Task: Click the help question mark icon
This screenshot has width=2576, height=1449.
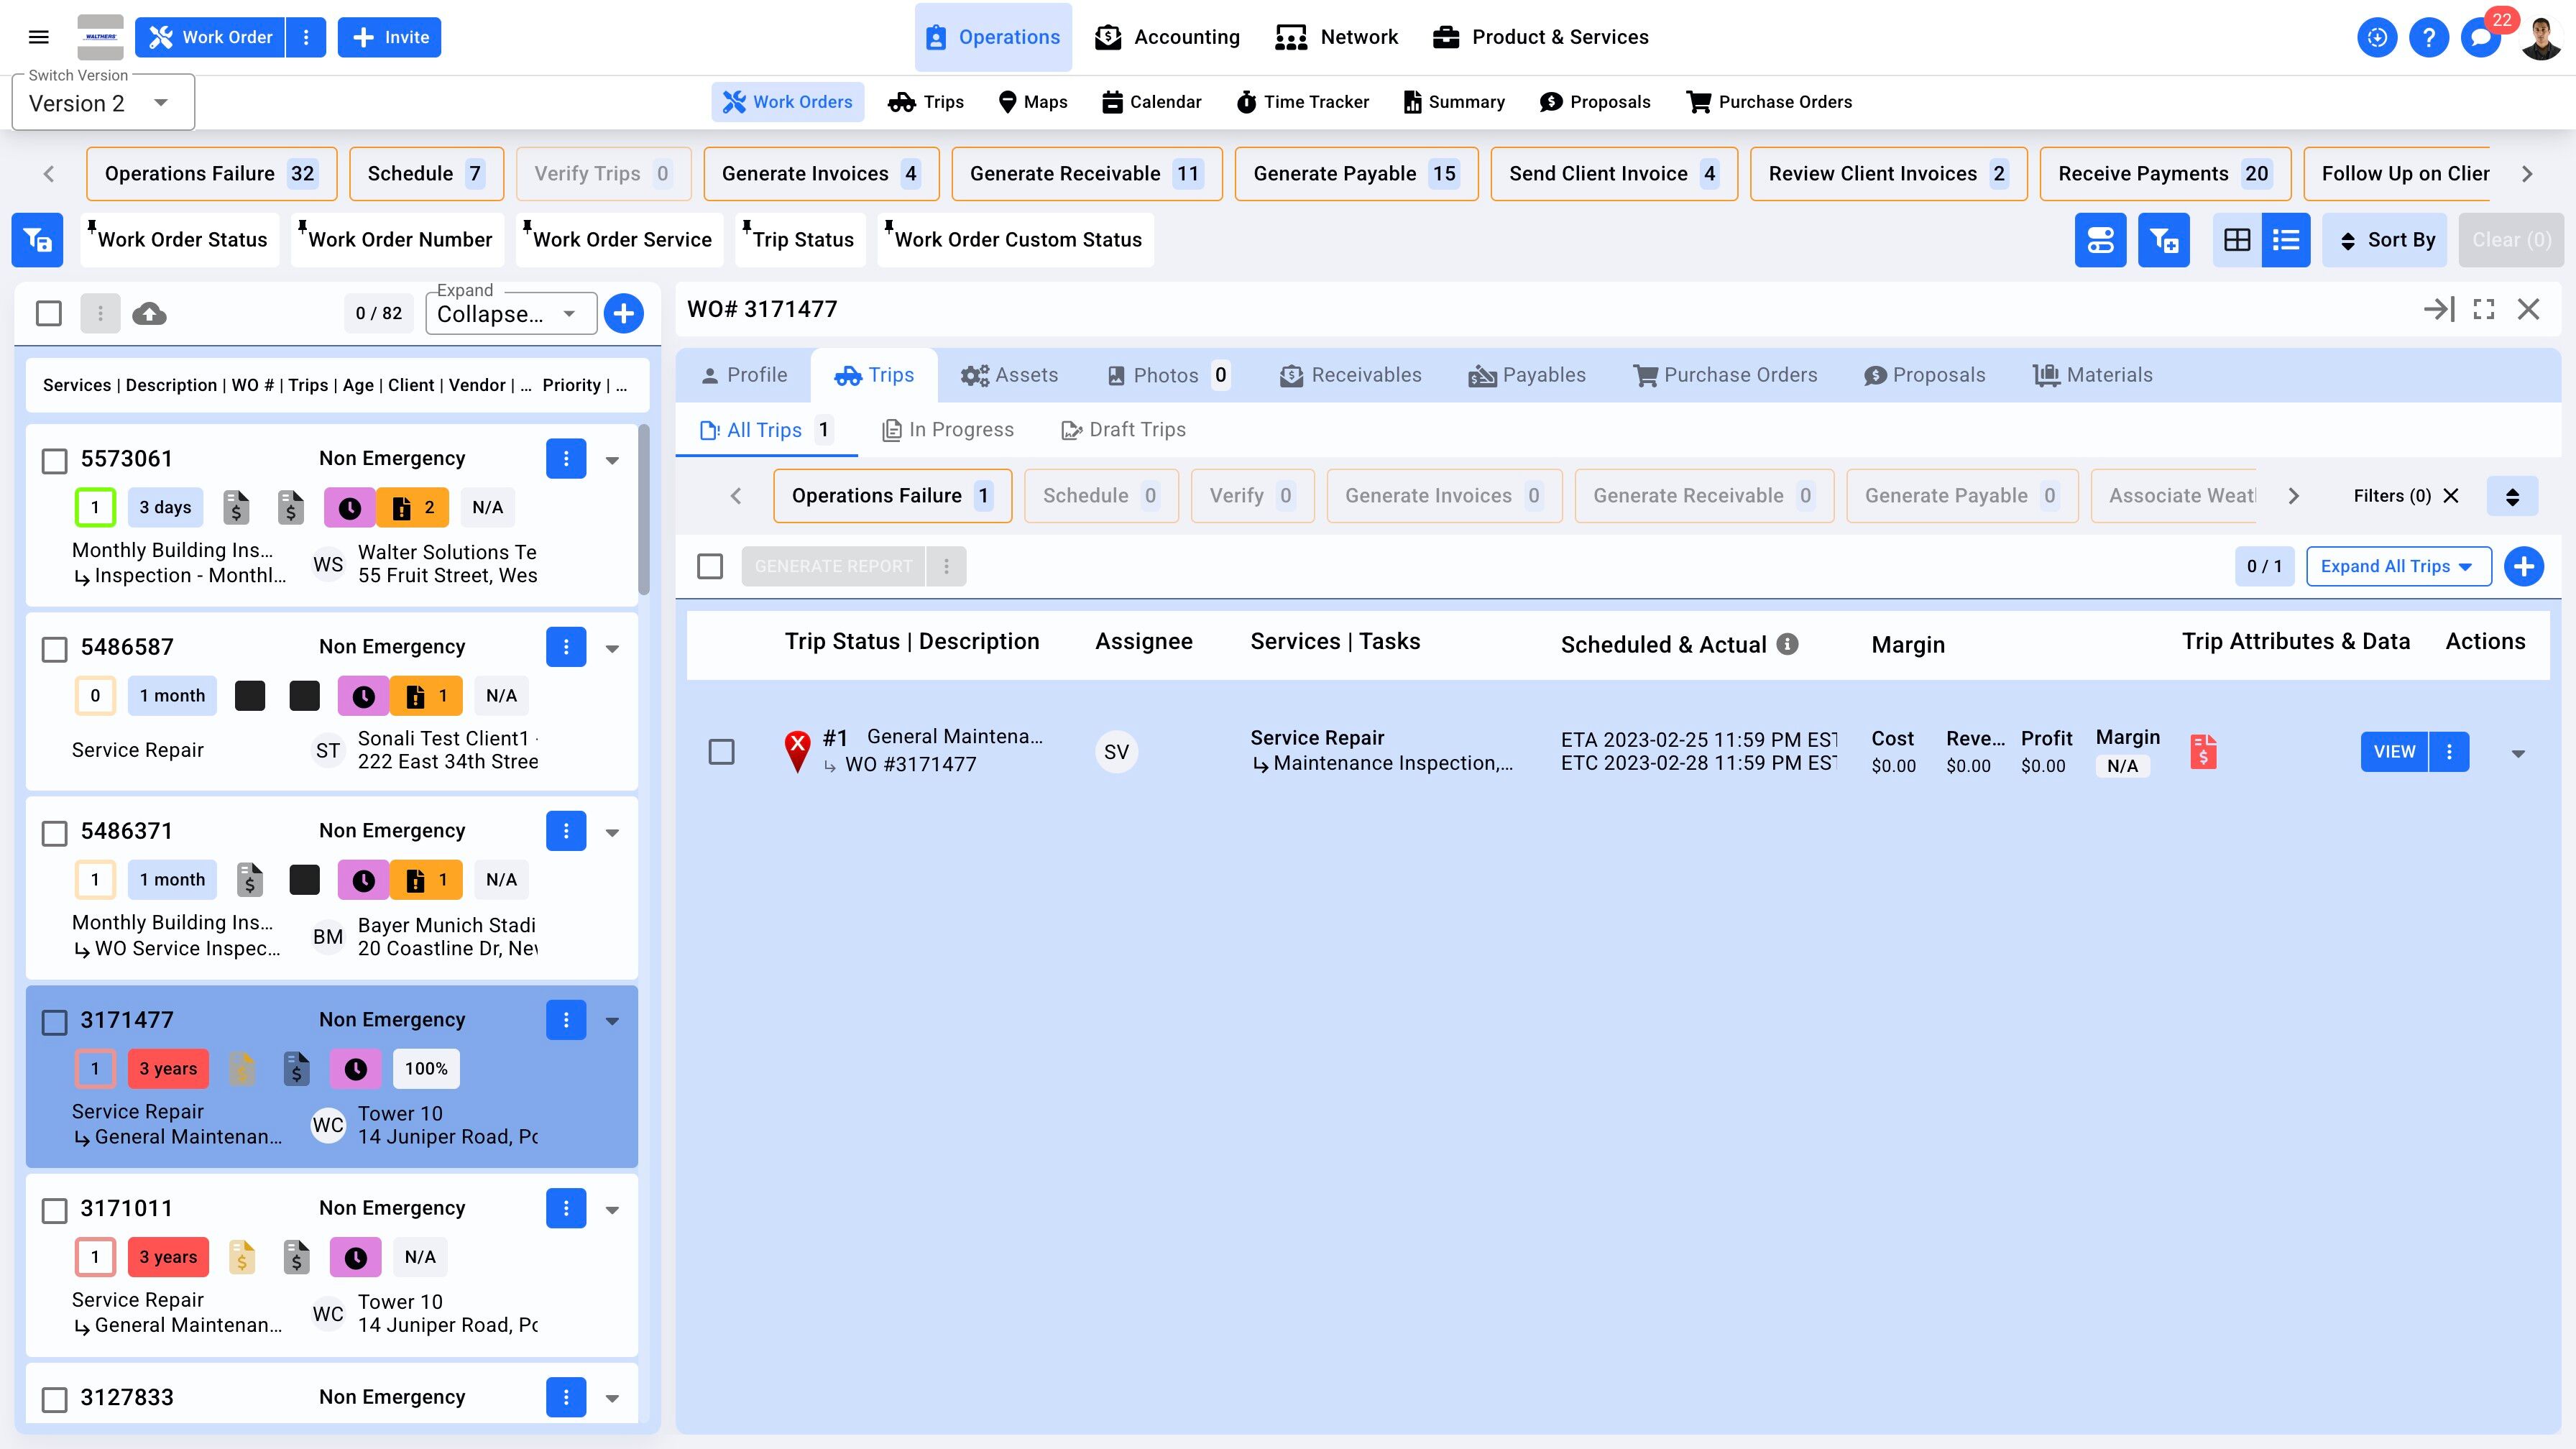Action: coord(2428,38)
